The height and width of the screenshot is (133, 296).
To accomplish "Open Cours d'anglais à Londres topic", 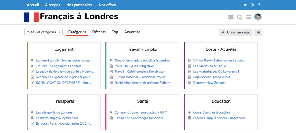I will [212, 112].
